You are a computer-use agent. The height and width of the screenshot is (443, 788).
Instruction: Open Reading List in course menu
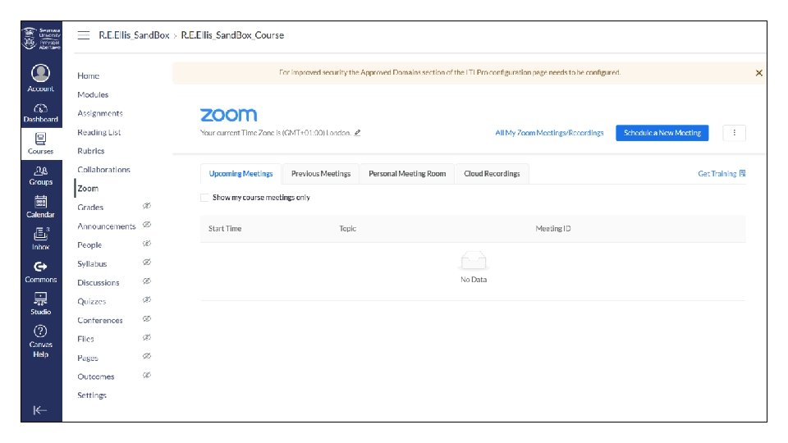point(99,133)
